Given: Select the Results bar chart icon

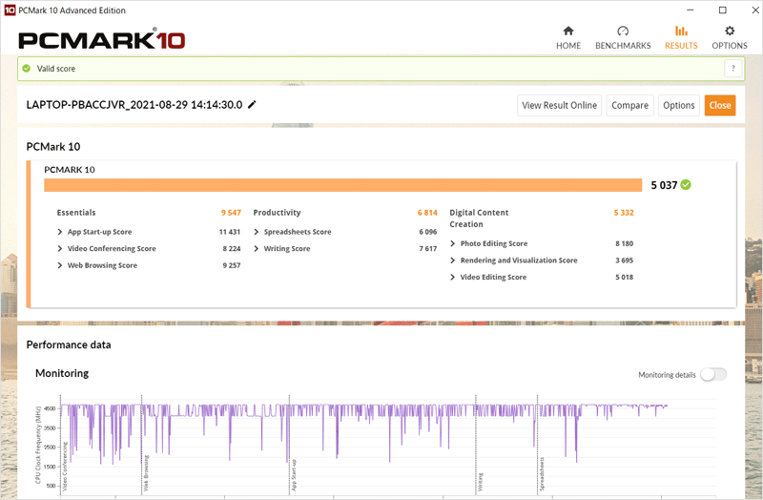Looking at the screenshot, I should coord(681,31).
